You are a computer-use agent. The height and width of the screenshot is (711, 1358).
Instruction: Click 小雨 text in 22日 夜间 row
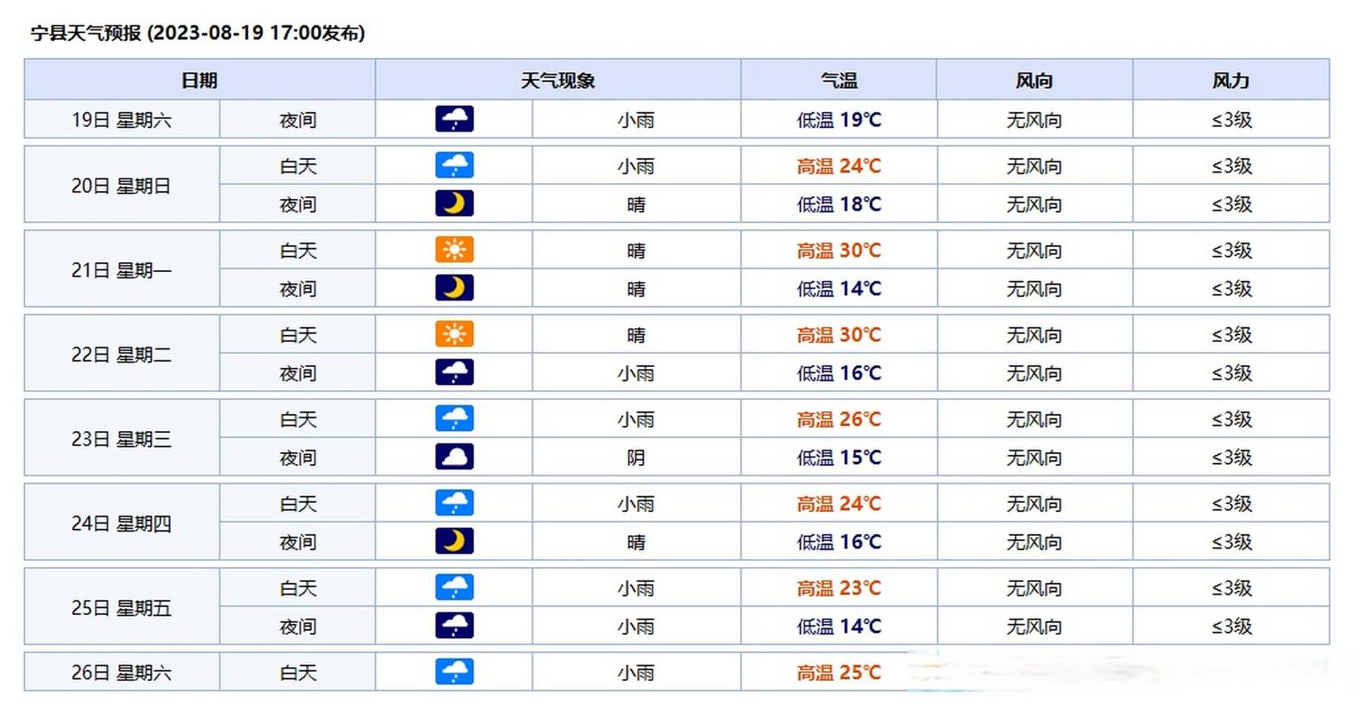[x=636, y=373]
